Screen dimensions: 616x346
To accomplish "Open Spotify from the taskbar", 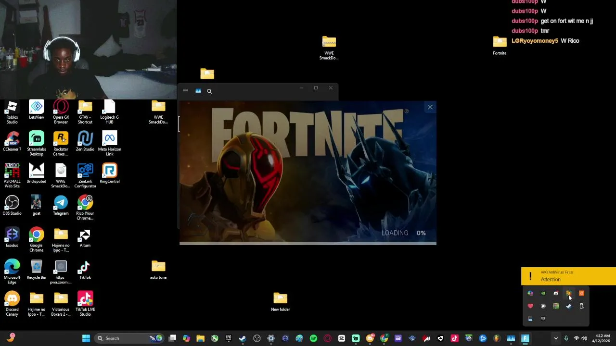I will 313,338.
